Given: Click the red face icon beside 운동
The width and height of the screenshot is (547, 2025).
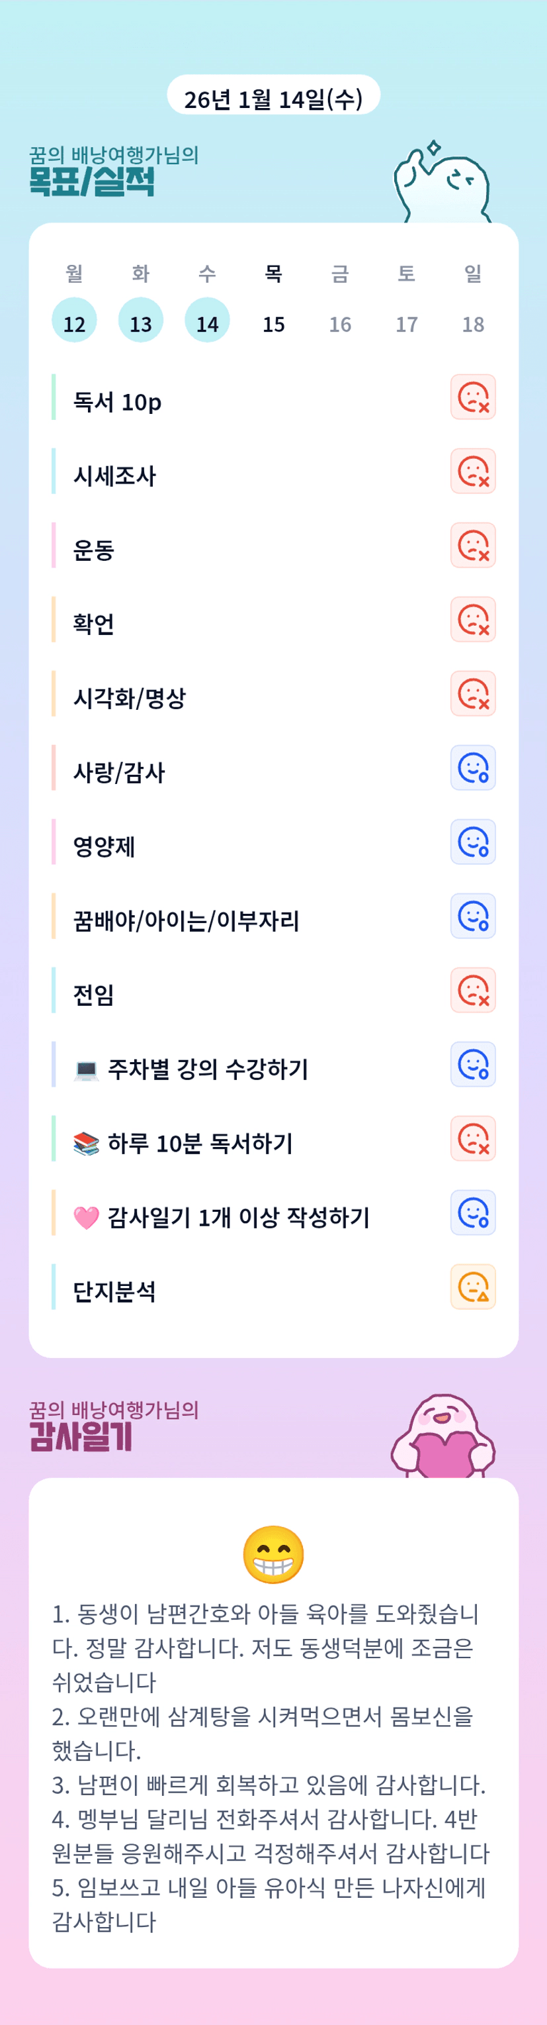Looking at the screenshot, I should tap(472, 545).
